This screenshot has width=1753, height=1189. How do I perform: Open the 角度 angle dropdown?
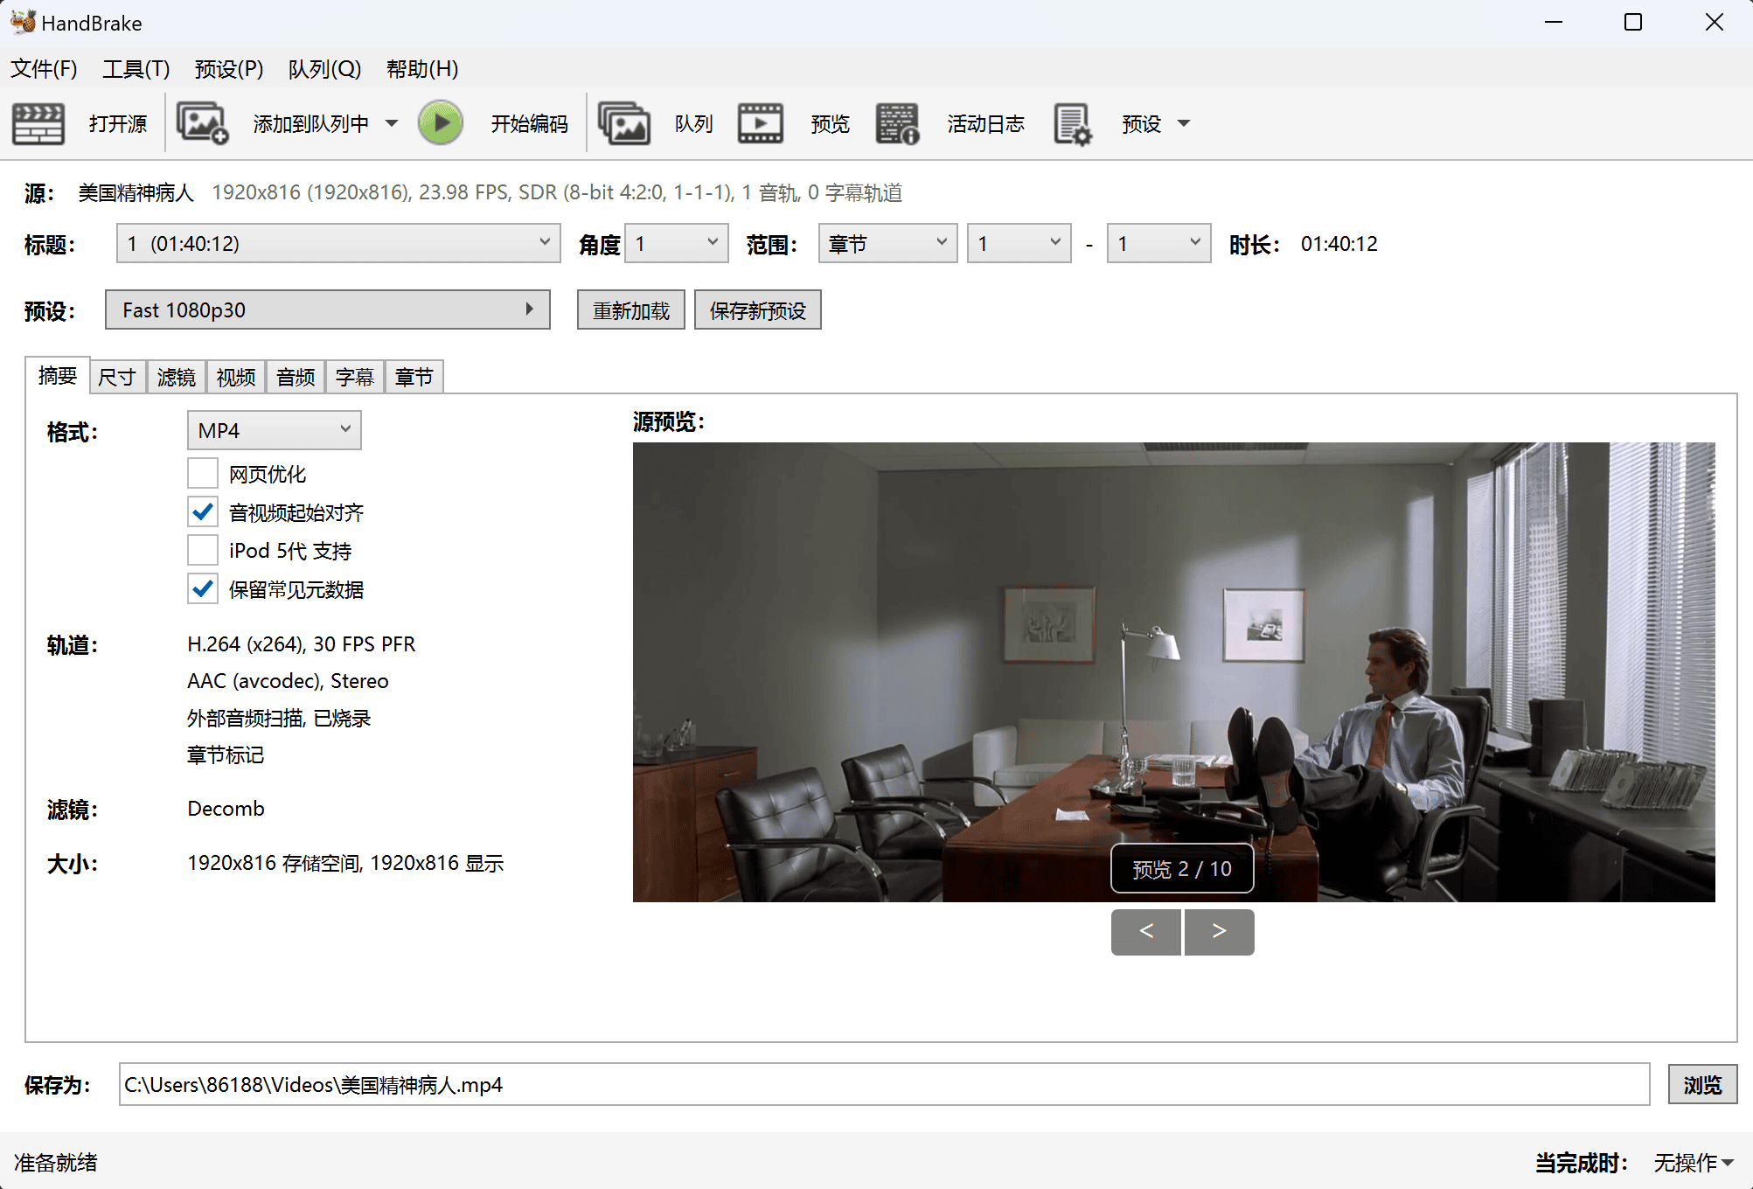click(677, 243)
